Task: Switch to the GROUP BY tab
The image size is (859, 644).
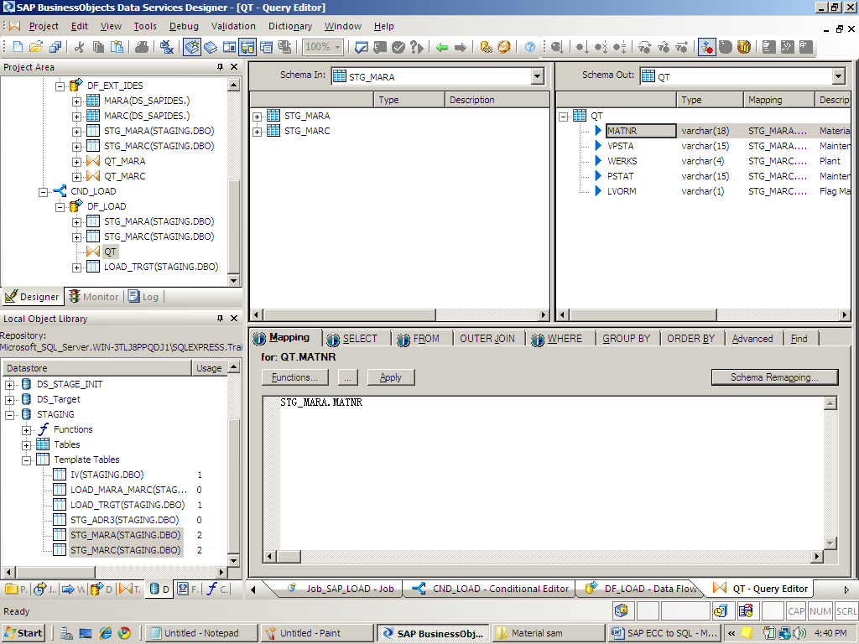Action: click(626, 339)
